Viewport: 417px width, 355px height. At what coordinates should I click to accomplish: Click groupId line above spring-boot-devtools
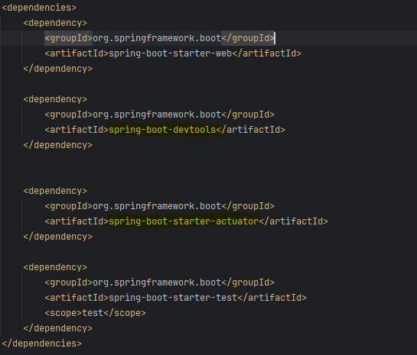[160, 115]
